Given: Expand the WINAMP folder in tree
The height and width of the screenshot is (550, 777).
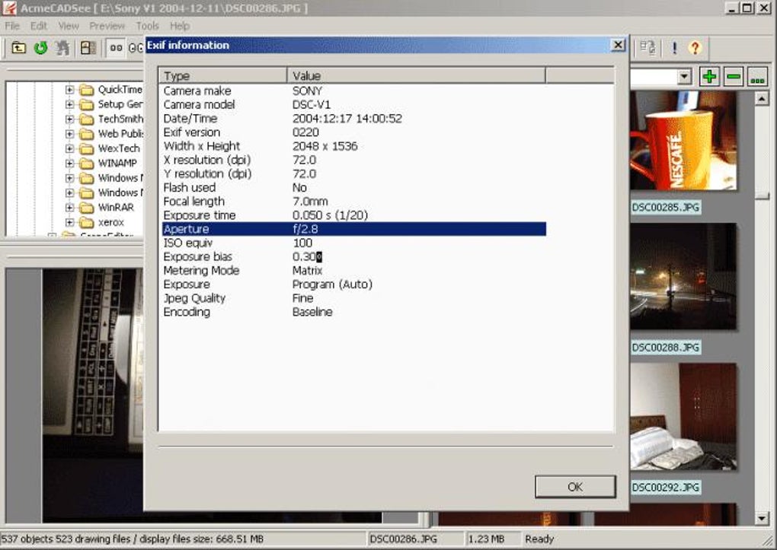Looking at the screenshot, I should pyautogui.click(x=69, y=163).
